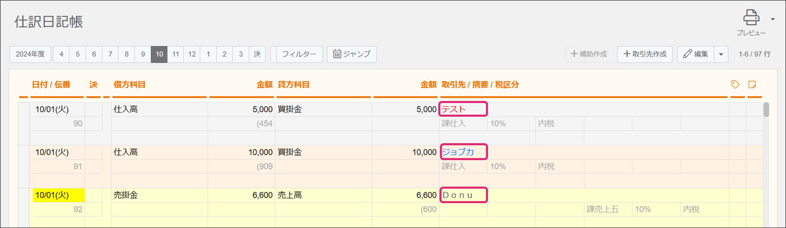This screenshot has height=228, width=786.
Task: Click the printer preview icon
Action: (751, 18)
